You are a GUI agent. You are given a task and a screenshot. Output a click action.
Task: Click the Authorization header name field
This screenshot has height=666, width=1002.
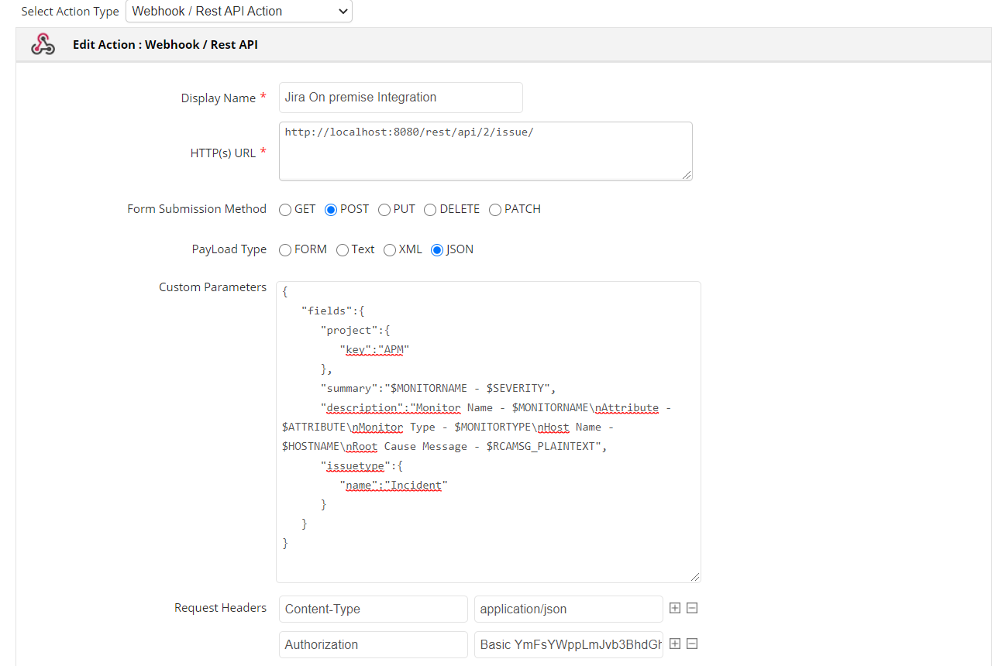click(373, 644)
